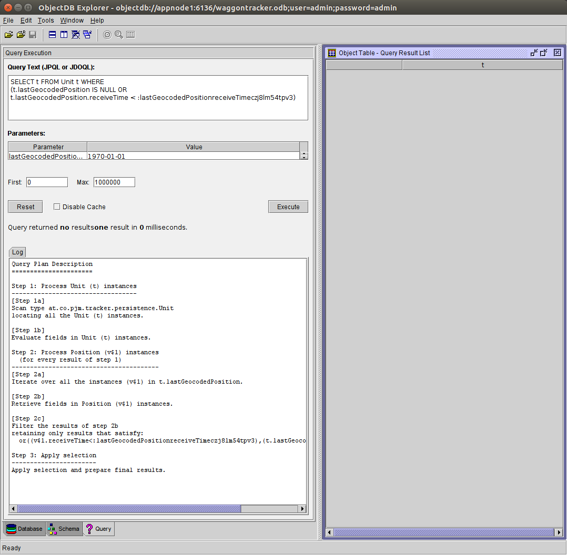Image resolution: width=567 pixels, height=555 pixels.
Task: Minimize the Object Table internal window
Action: [534, 53]
